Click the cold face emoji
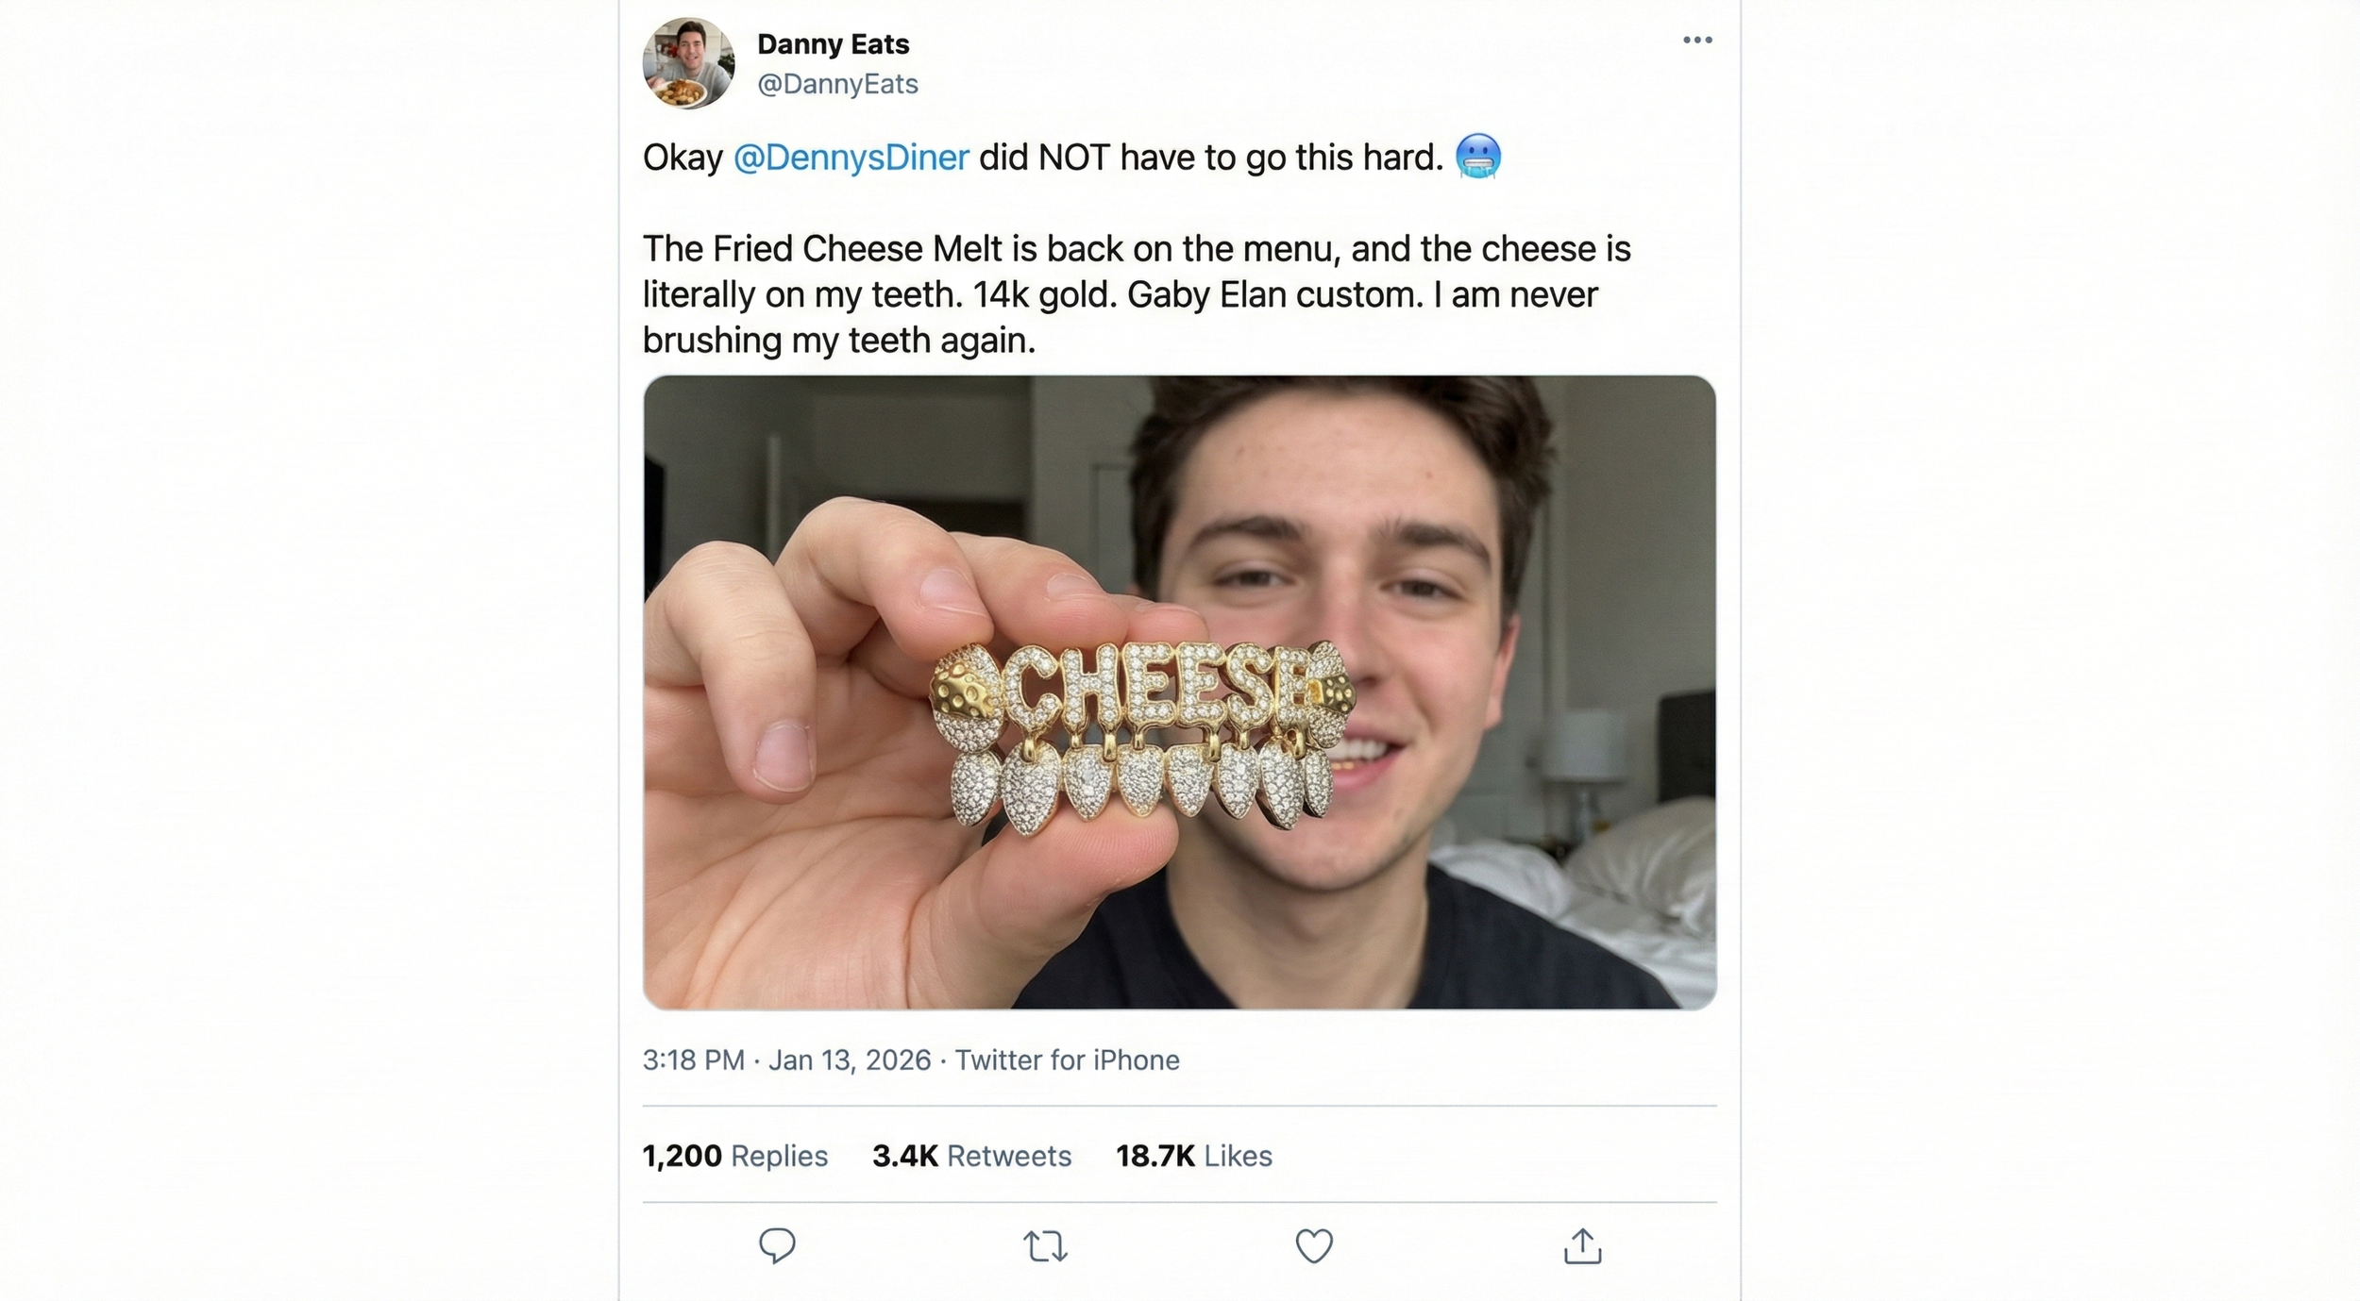This screenshot has height=1301, width=2360. point(1478,157)
